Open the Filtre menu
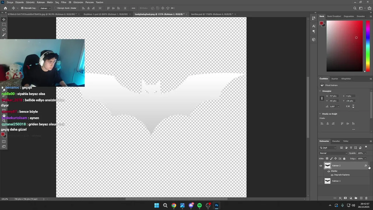373x210 pixels. click(x=64, y=2)
